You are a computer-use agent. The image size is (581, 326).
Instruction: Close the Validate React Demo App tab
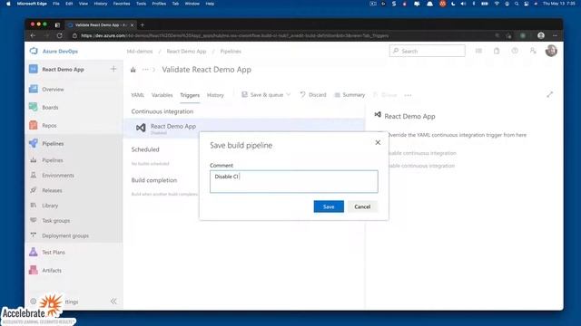[x=132, y=25]
